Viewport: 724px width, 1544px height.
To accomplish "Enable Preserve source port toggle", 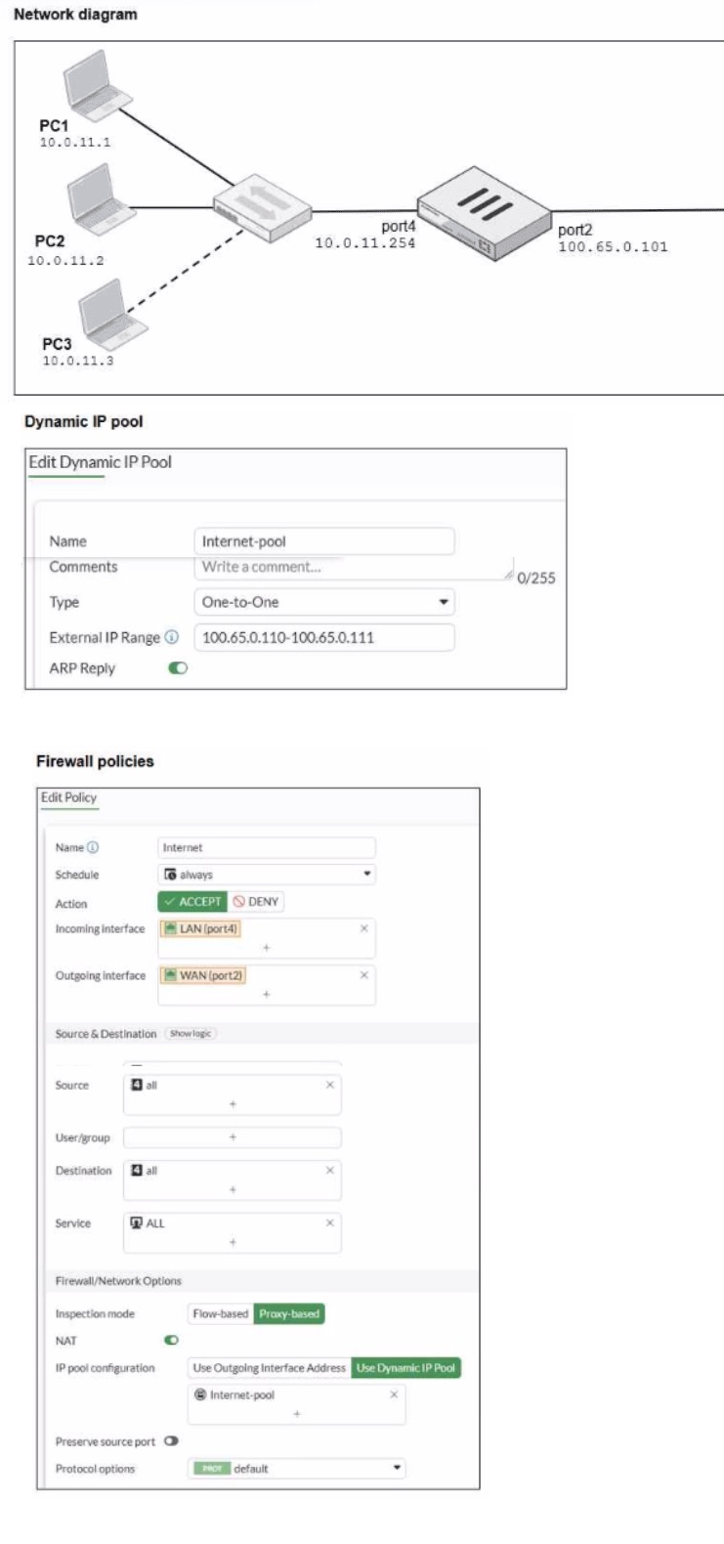I will [172, 1441].
